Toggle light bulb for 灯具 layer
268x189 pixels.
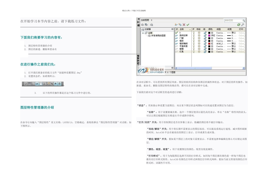point(194,52)
